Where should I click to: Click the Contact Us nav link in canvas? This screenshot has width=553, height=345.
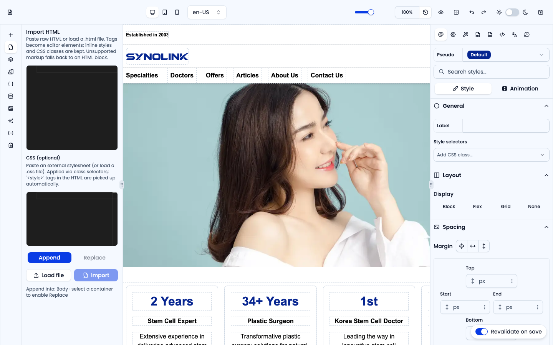coord(327,76)
